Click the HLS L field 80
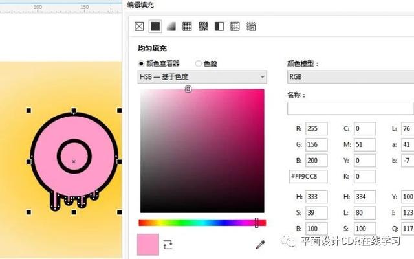Viewport: 414px width, 259px height. pos(365,213)
